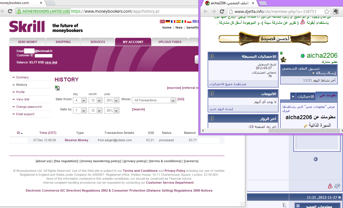Click the gold star rank icon beside aicha2206
343x208 pixels.
[x=283, y=60]
